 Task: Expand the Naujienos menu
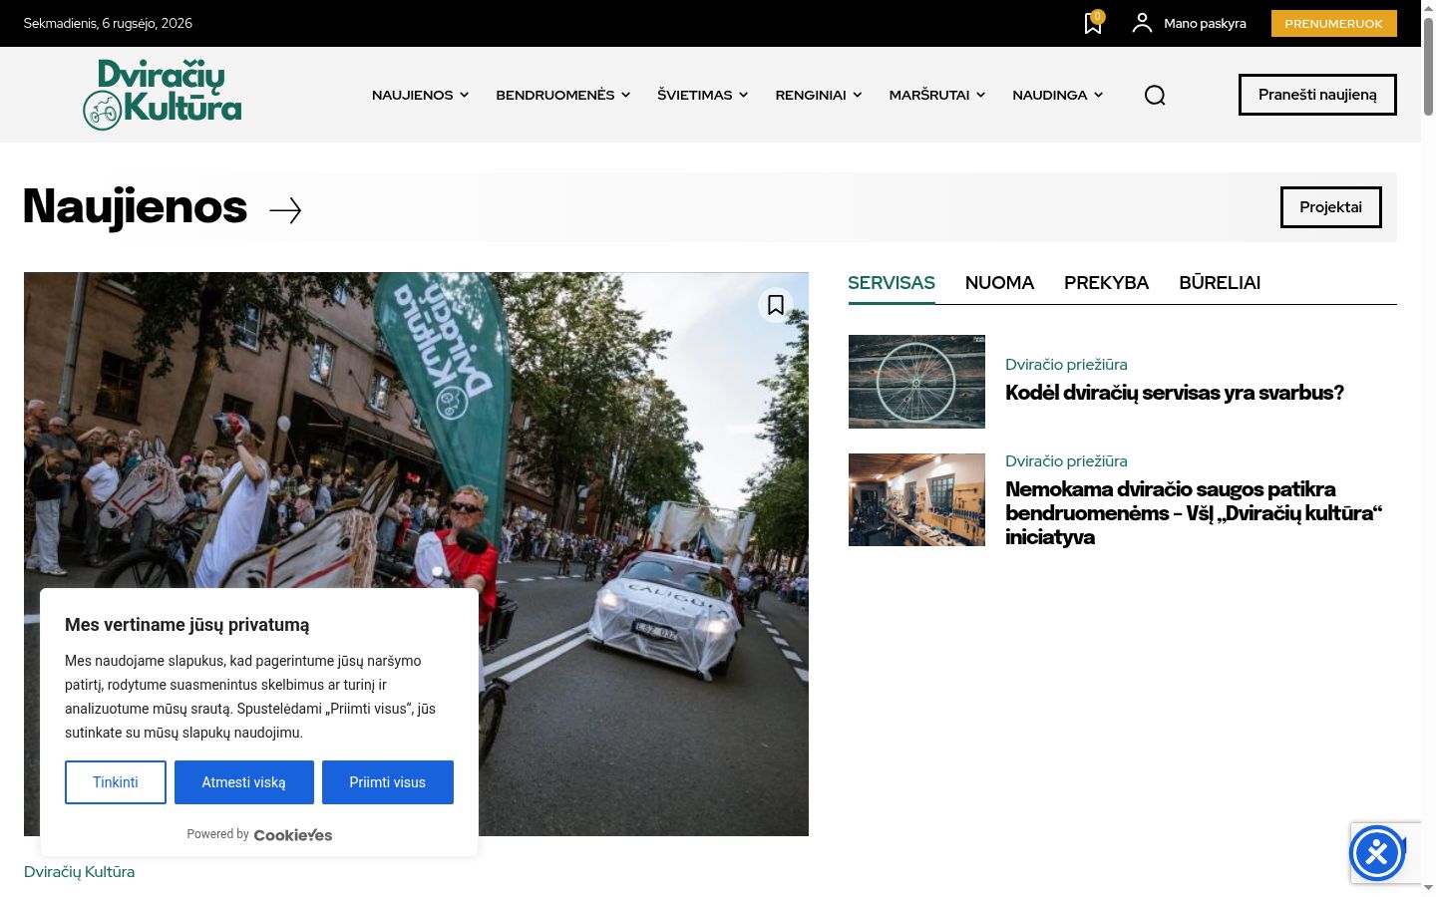pyautogui.click(x=420, y=95)
